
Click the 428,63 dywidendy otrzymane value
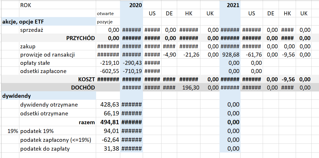[108, 105]
